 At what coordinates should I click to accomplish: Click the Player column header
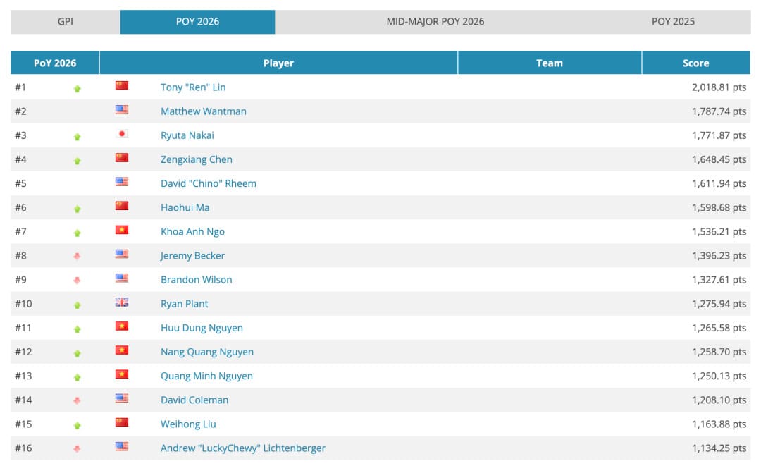[278, 63]
